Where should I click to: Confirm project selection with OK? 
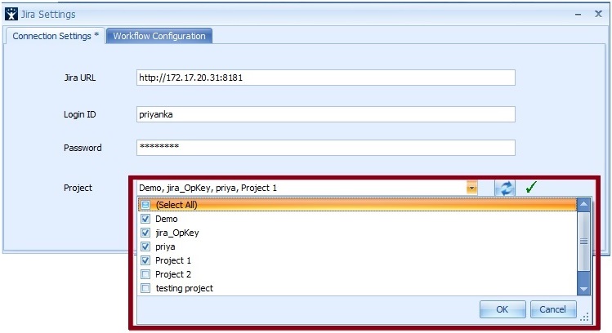(503, 309)
